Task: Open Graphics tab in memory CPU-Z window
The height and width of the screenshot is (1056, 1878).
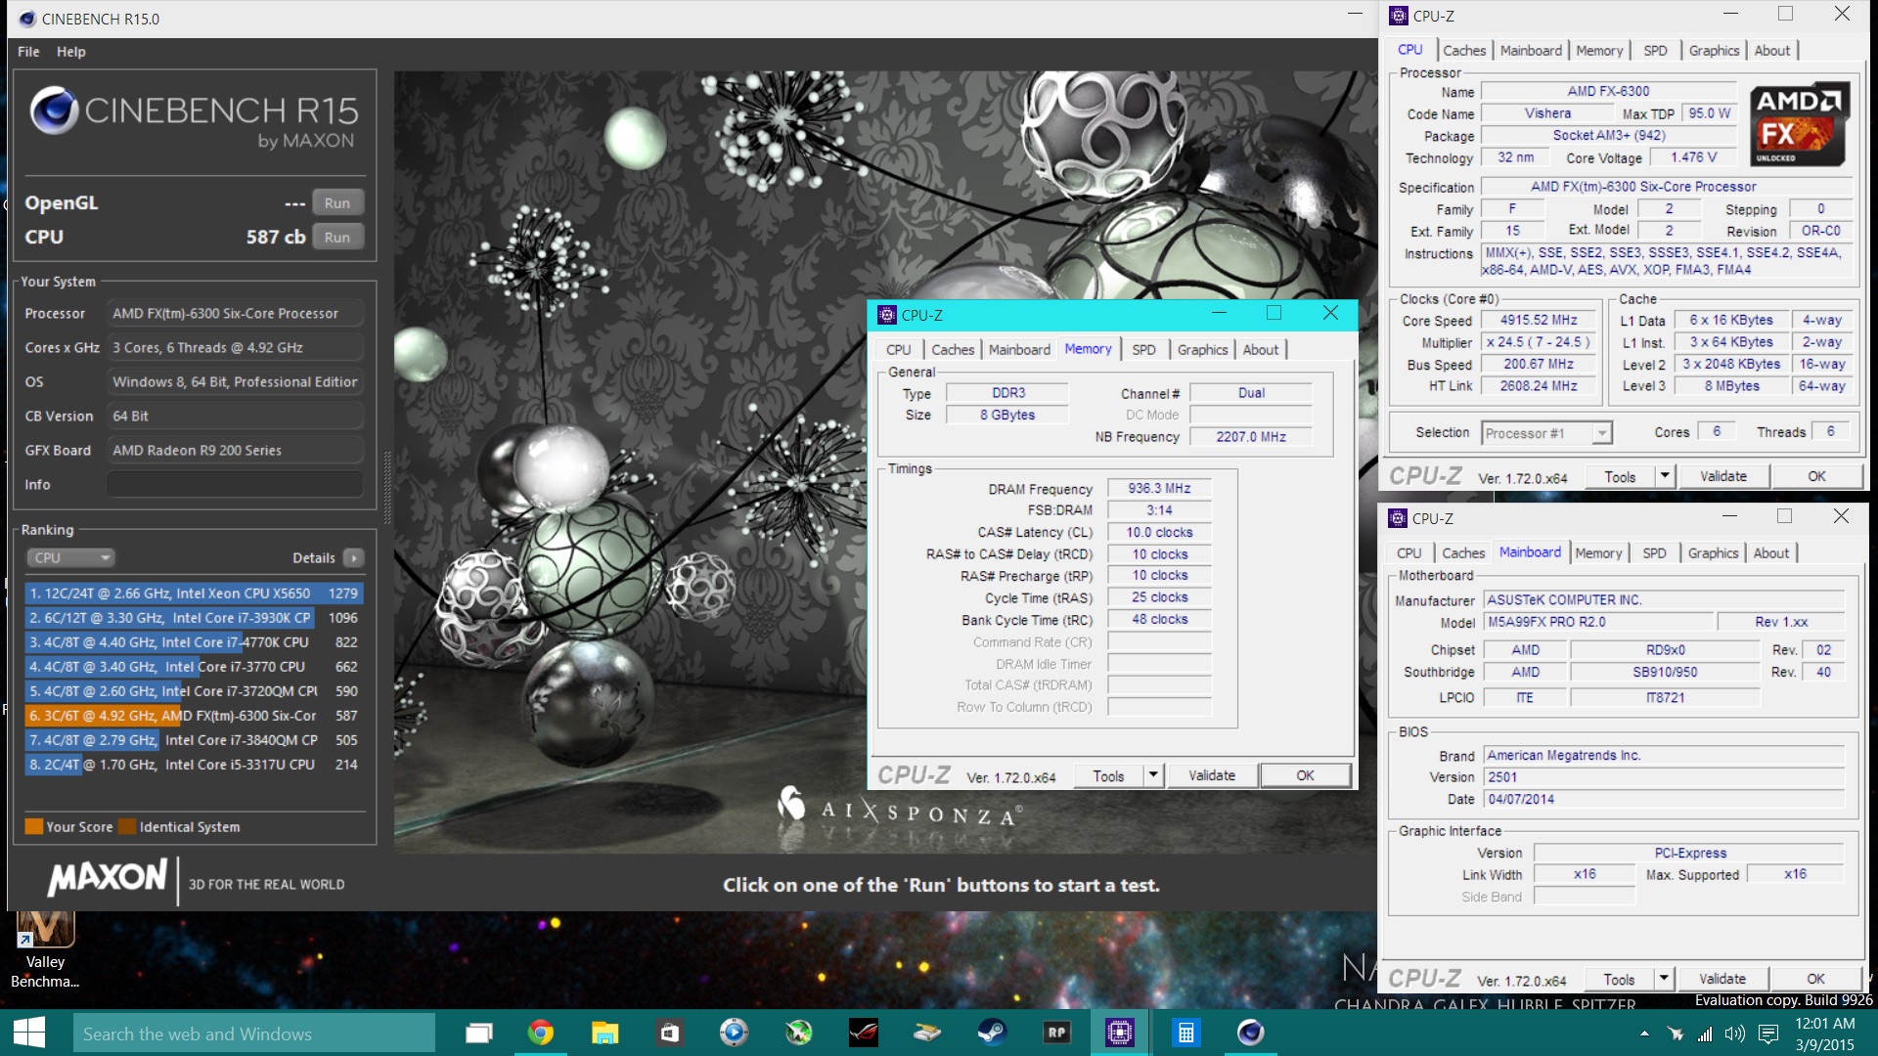Action: [1202, 350]
